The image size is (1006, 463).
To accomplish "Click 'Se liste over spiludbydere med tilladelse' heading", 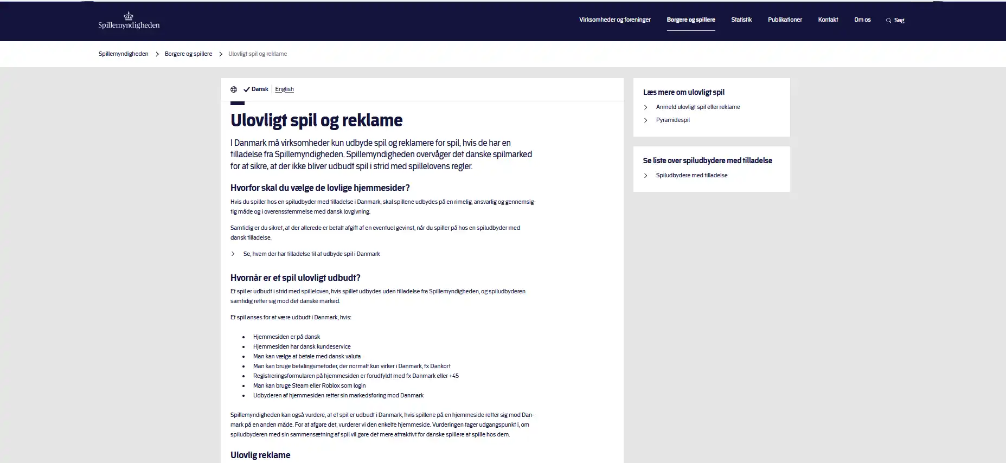I will [708, 161].
